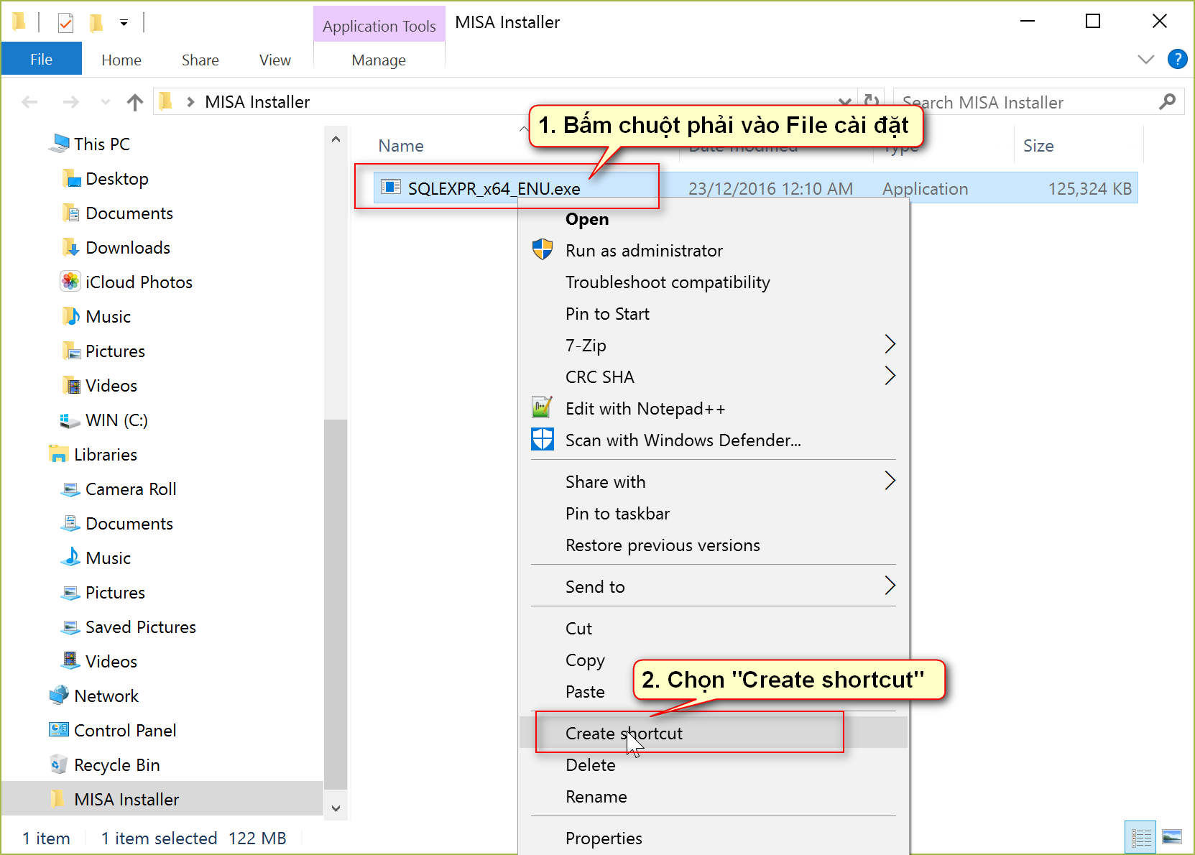The image size is (1195, 855).
Task: Switch to the Home ribbon tab
Action: (x=121, y=60)
